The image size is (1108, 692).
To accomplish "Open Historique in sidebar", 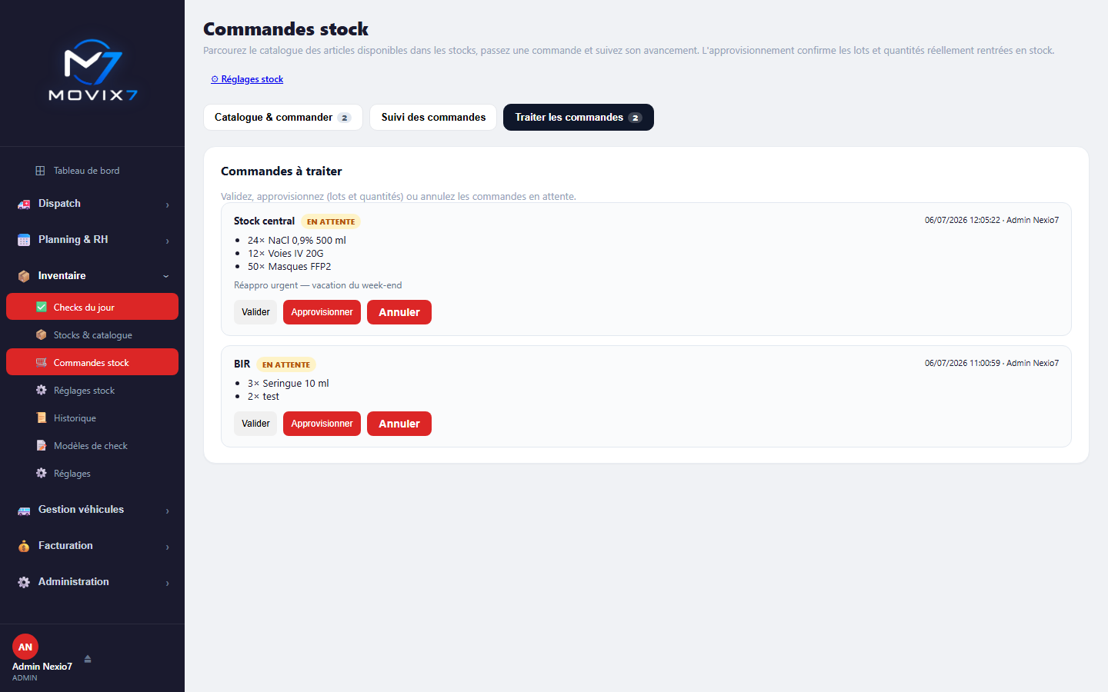I will (x=92, y=418).
